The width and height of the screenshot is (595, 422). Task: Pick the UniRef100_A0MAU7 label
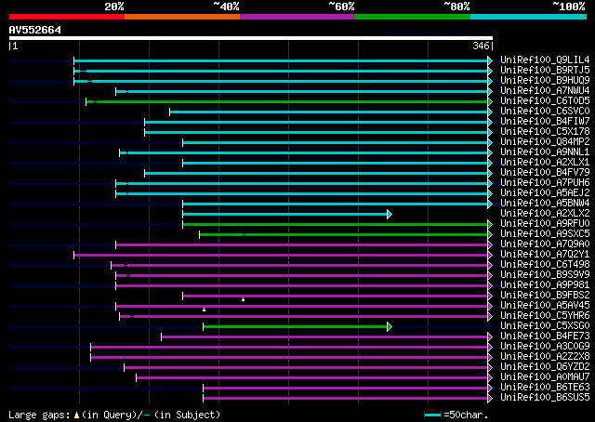click(x=545, y=377)
